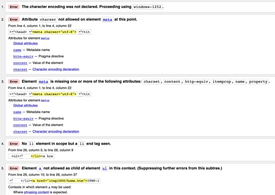Screen dimensions: 275x195
Task: Click the charset link in error 3 list
Action: (20, 132)
